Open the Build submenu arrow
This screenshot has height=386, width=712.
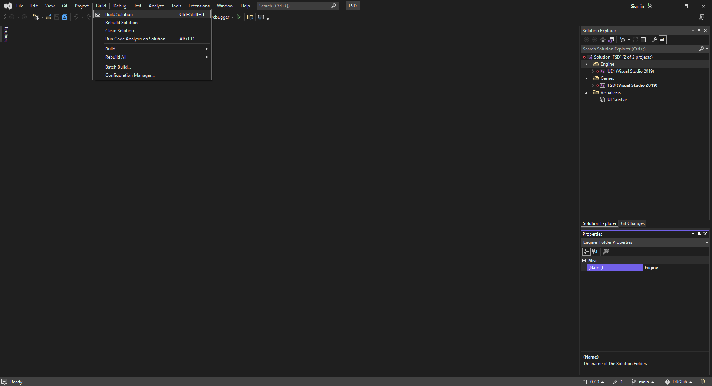[x=207, y=49]
